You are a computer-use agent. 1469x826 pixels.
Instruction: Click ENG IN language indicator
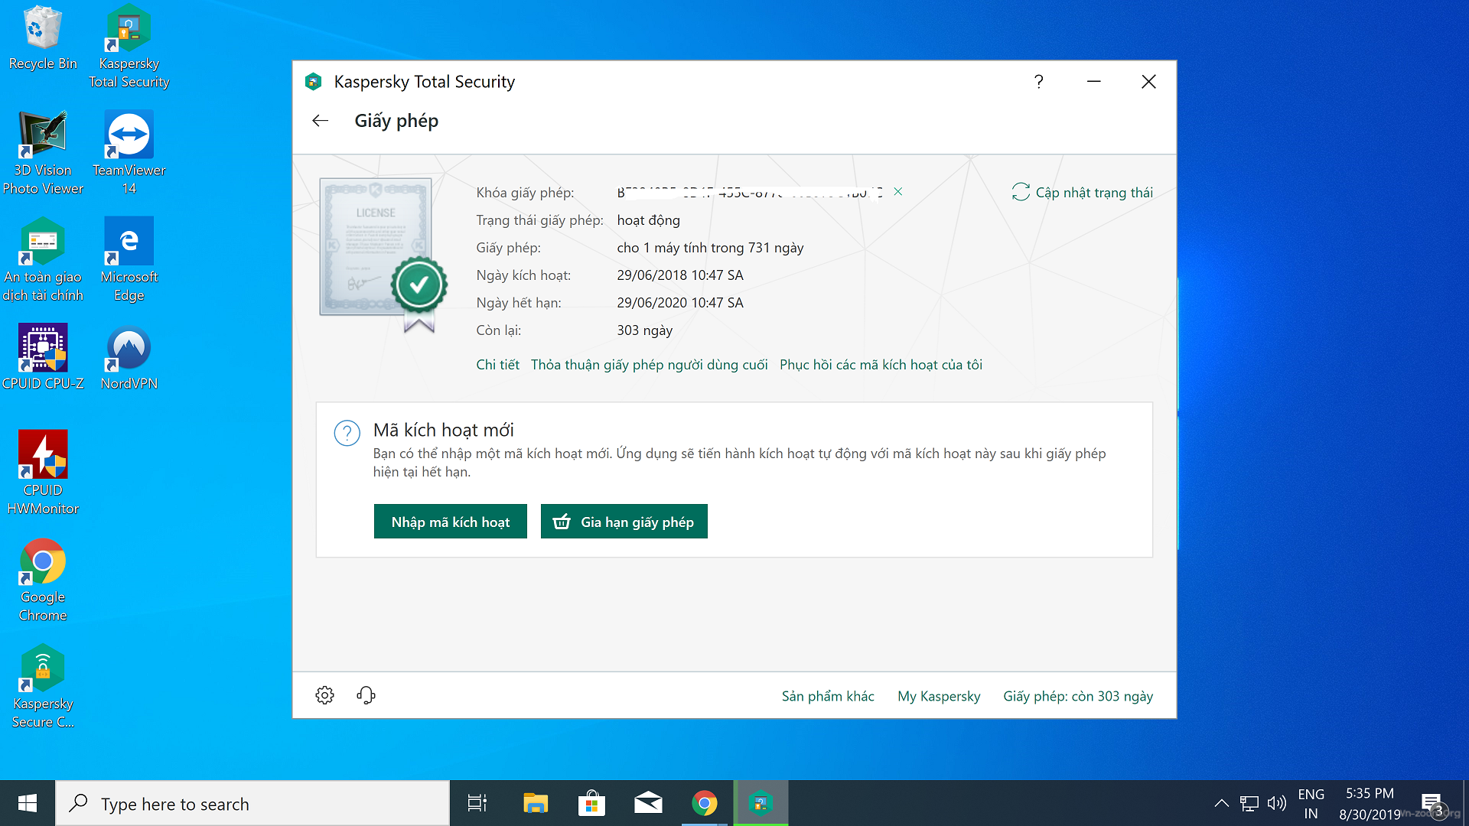(x=1311, y=804)
